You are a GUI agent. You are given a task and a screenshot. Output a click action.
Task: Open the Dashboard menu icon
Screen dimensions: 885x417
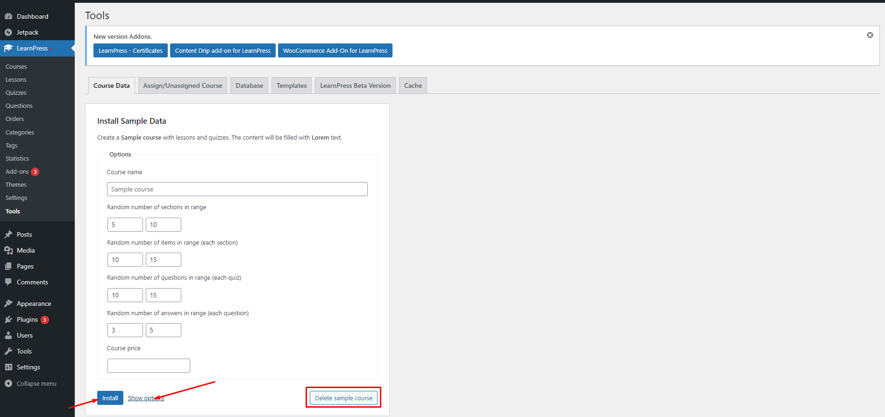8,16
